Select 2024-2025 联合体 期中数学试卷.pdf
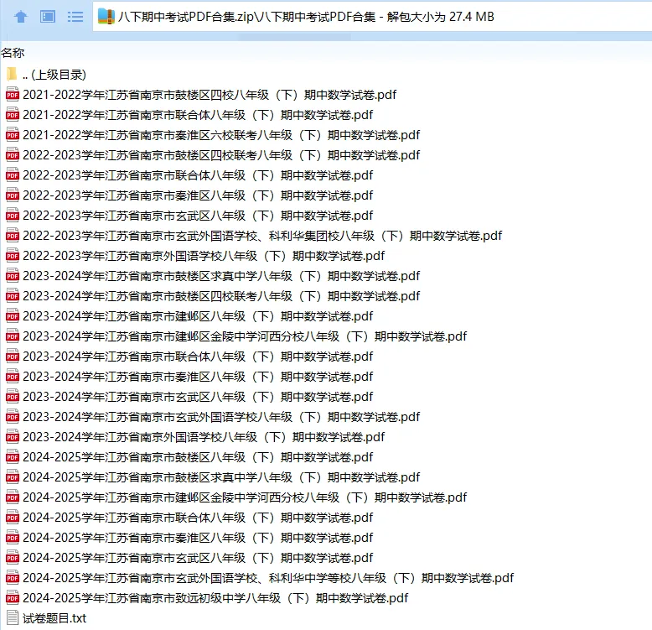 pyautogui.click(x=189, y=518)
